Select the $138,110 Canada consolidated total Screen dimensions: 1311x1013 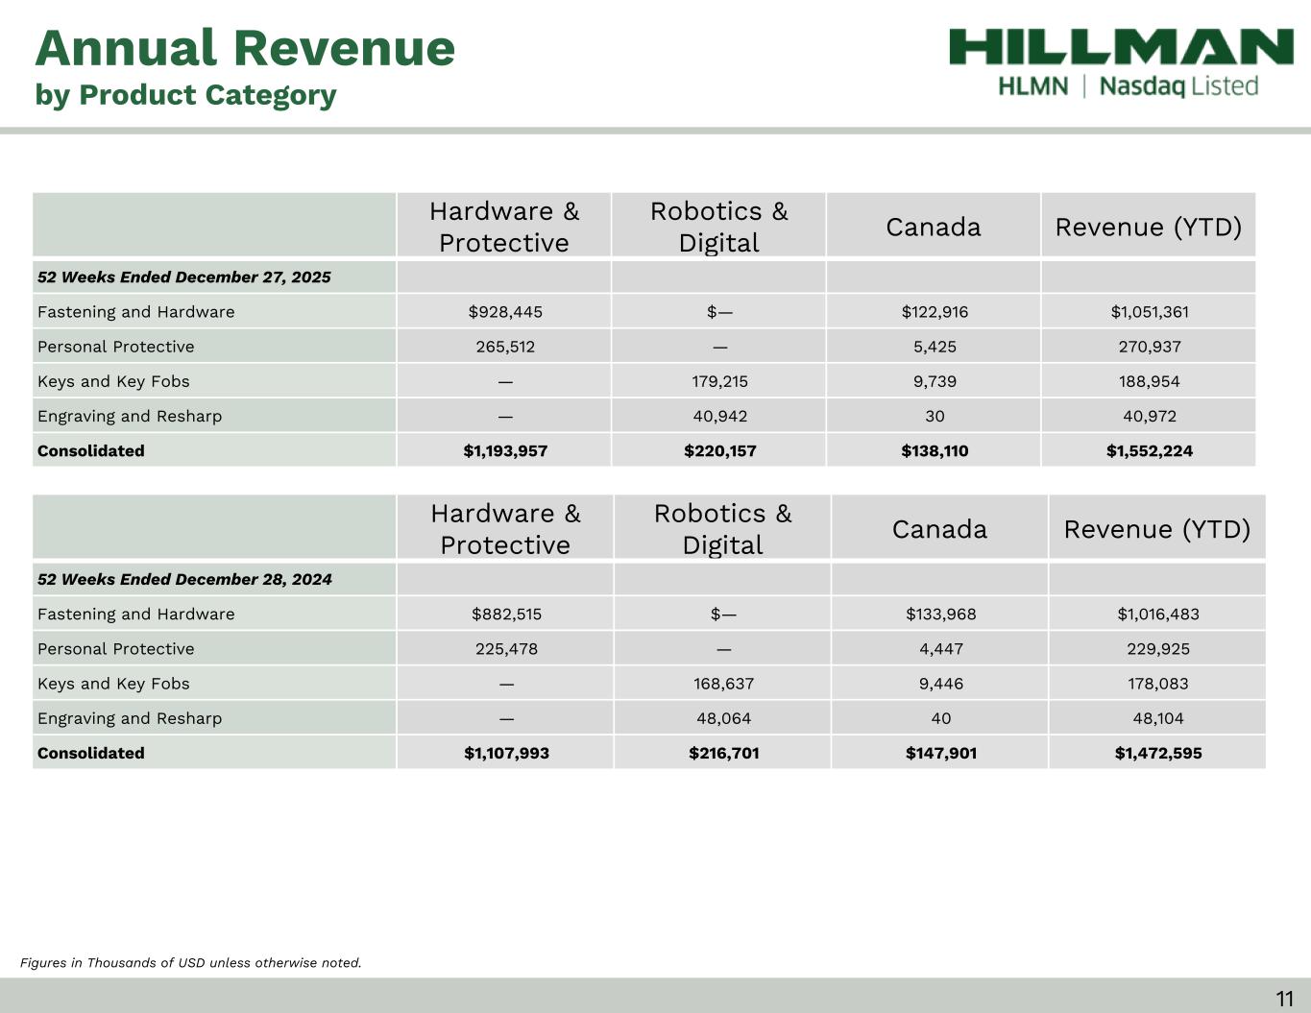[935, 451]
